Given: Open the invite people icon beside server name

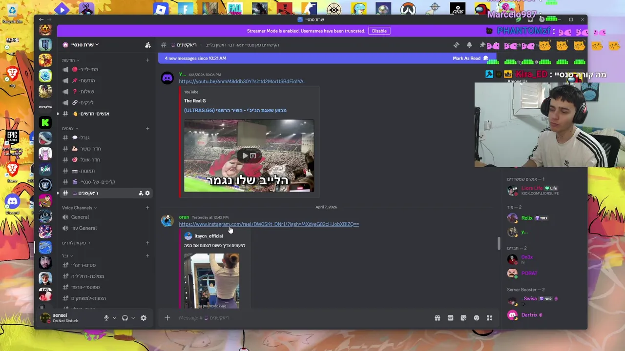Looking at the screenshot, I should click(x=147, y=45).
